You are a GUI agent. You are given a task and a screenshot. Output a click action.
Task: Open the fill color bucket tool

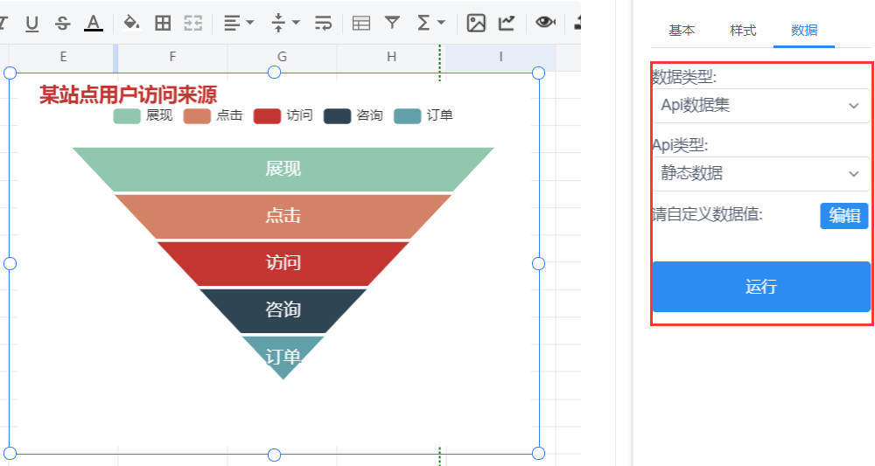(131, 23)
